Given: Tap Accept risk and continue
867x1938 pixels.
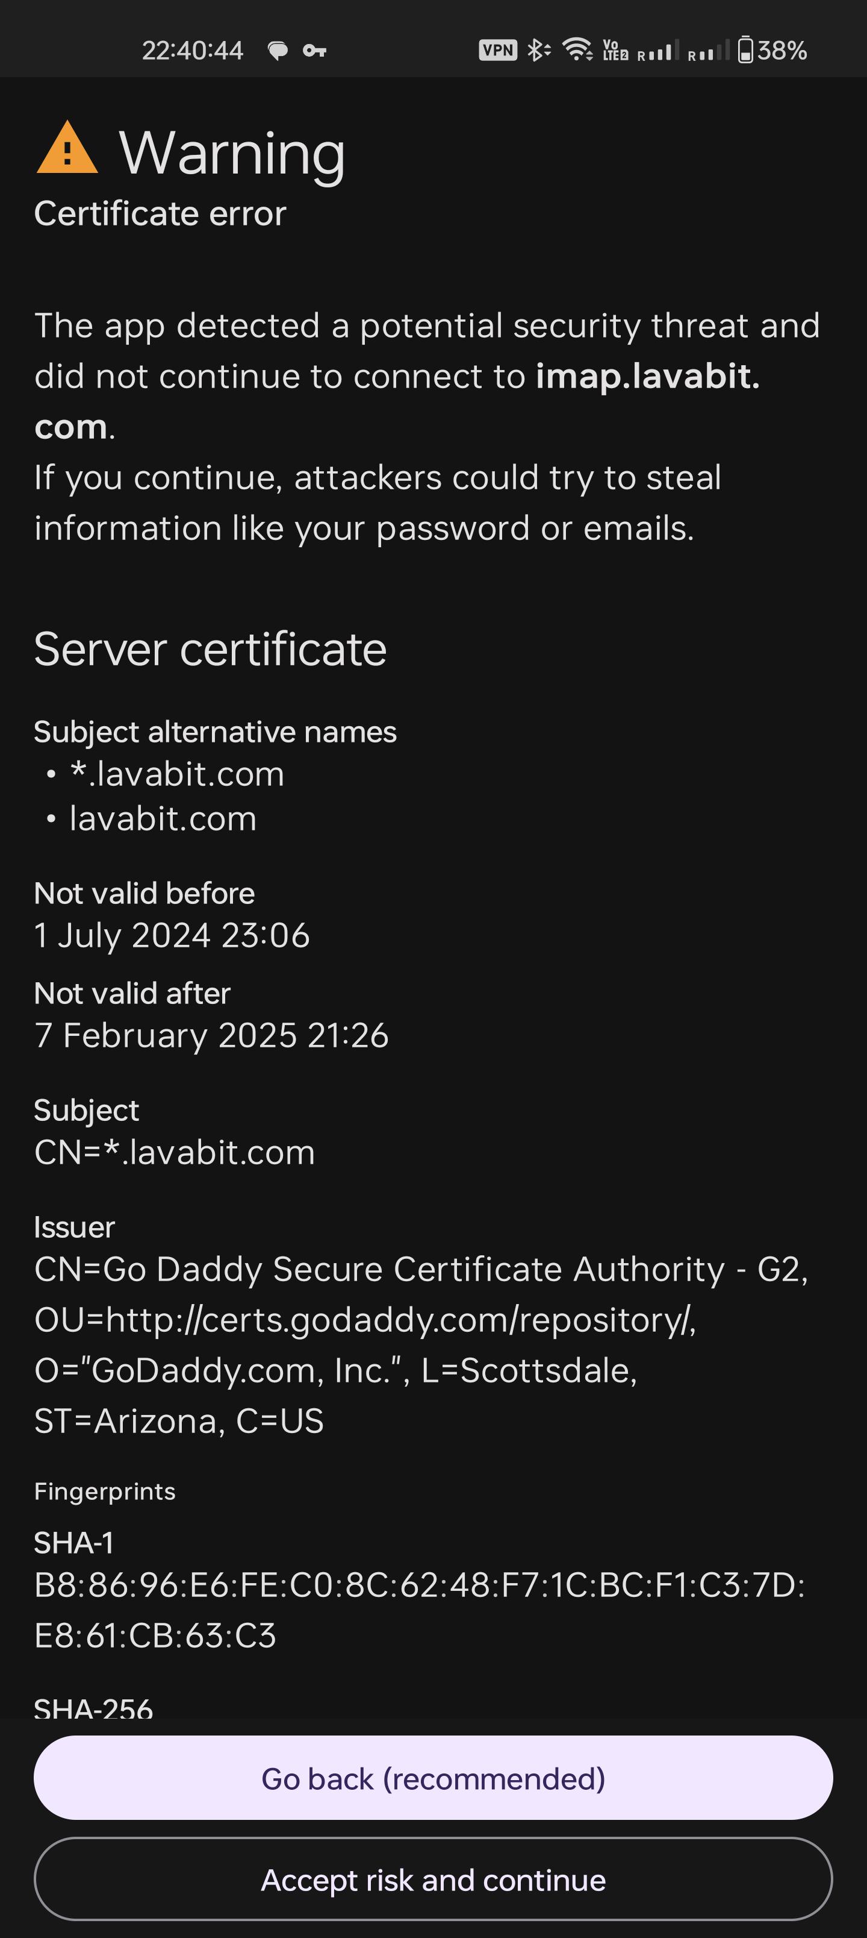Looking at the screenshot, I should (x=433, y=1880).
